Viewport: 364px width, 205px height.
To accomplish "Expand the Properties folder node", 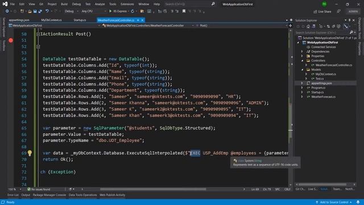I will 302,56.
